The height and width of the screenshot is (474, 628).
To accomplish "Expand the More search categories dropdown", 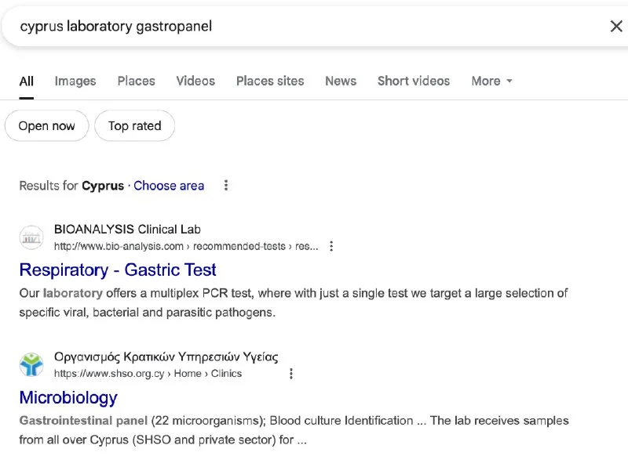I will [491, 81].
